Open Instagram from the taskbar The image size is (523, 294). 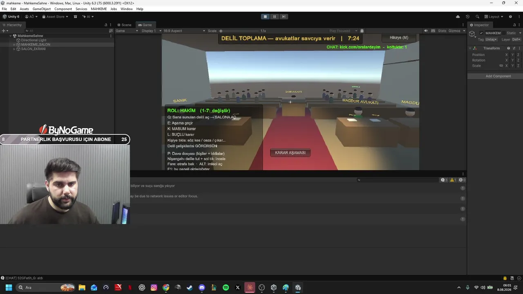[154, 287]
